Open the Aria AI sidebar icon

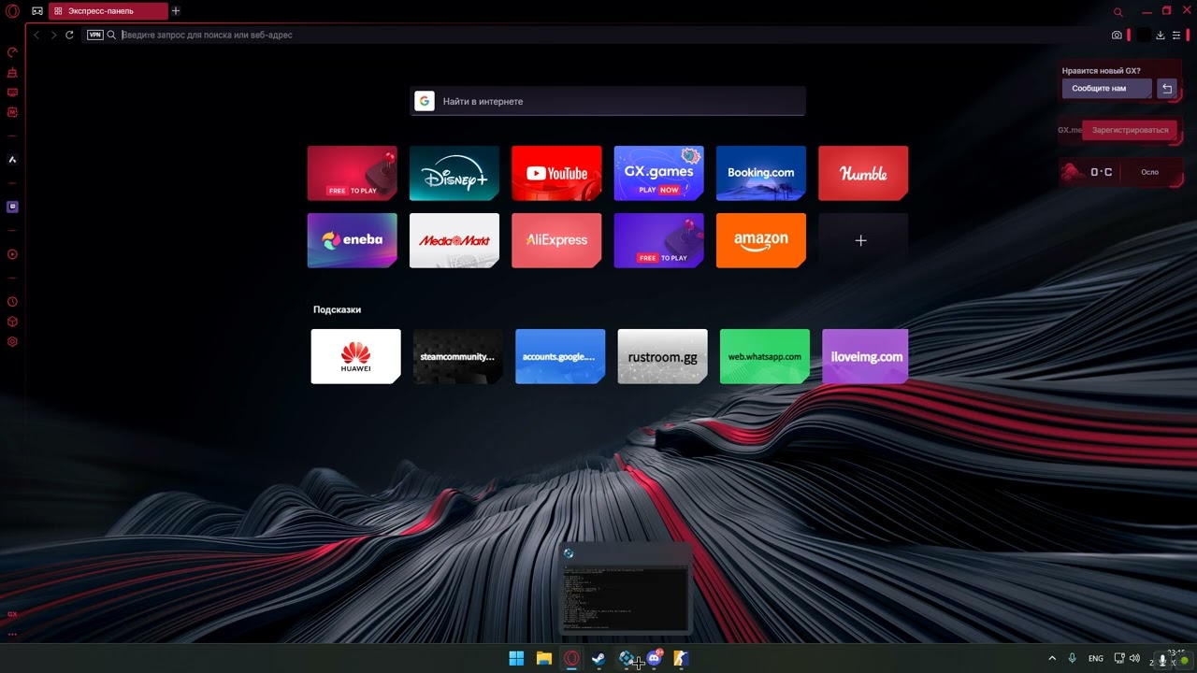click(12, 160)
